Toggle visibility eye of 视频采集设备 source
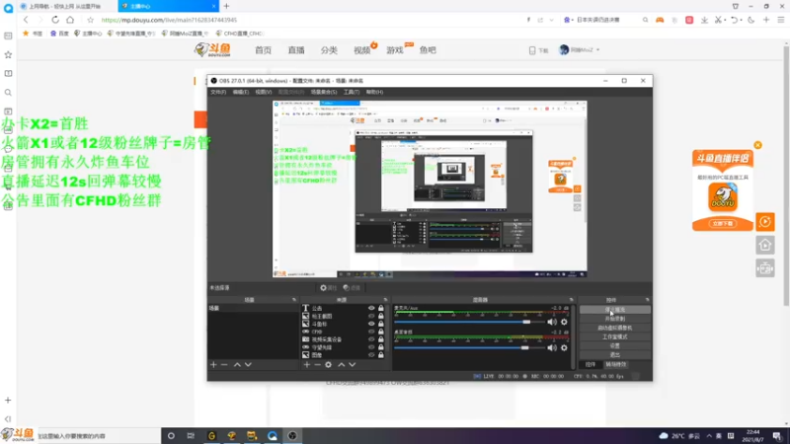 tap(371, 339)
